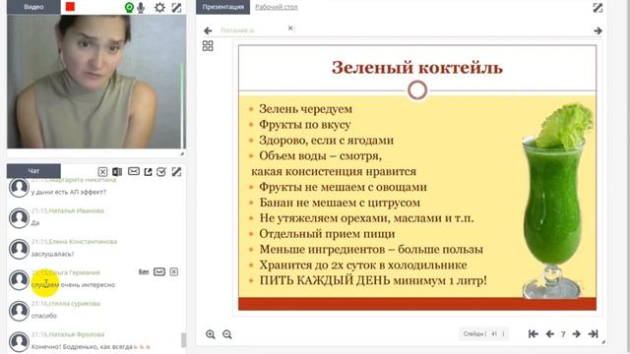
Task: Click slide line "Отдельный прием пищи"
Action: (327, 234)
